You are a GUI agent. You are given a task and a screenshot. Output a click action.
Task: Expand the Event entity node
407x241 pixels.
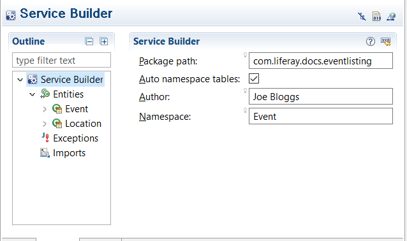click(45, 109)
